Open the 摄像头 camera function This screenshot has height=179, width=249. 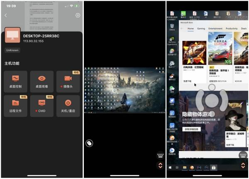[67, 81]
